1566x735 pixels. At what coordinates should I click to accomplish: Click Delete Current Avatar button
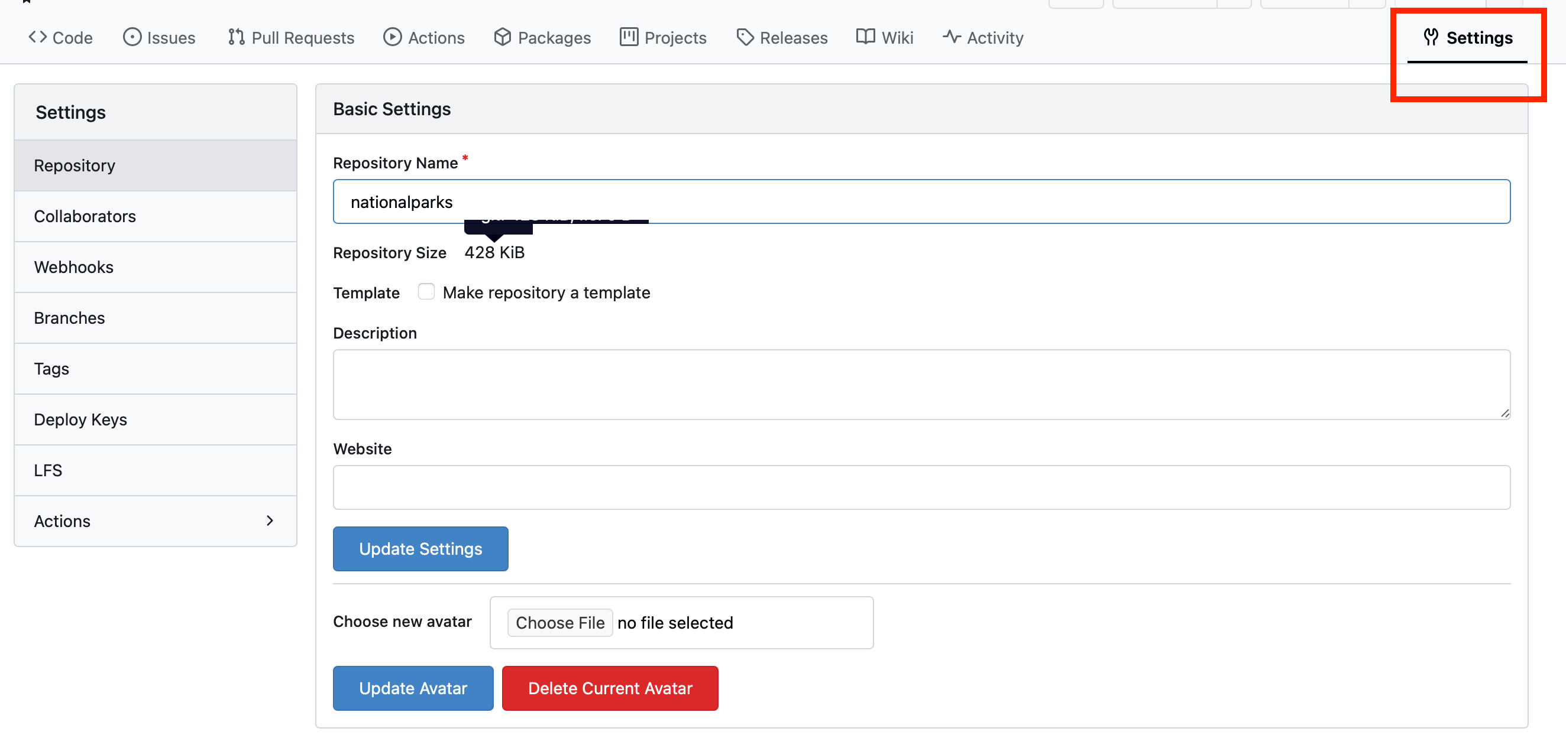click(610, 688)
